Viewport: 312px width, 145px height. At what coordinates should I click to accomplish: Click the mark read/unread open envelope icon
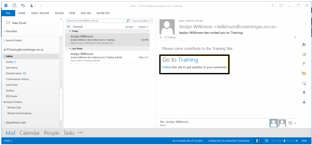[x=304, y=83]
